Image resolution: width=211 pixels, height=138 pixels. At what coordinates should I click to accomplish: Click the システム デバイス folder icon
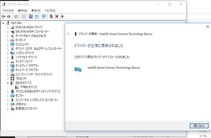[x=13, y=53]
